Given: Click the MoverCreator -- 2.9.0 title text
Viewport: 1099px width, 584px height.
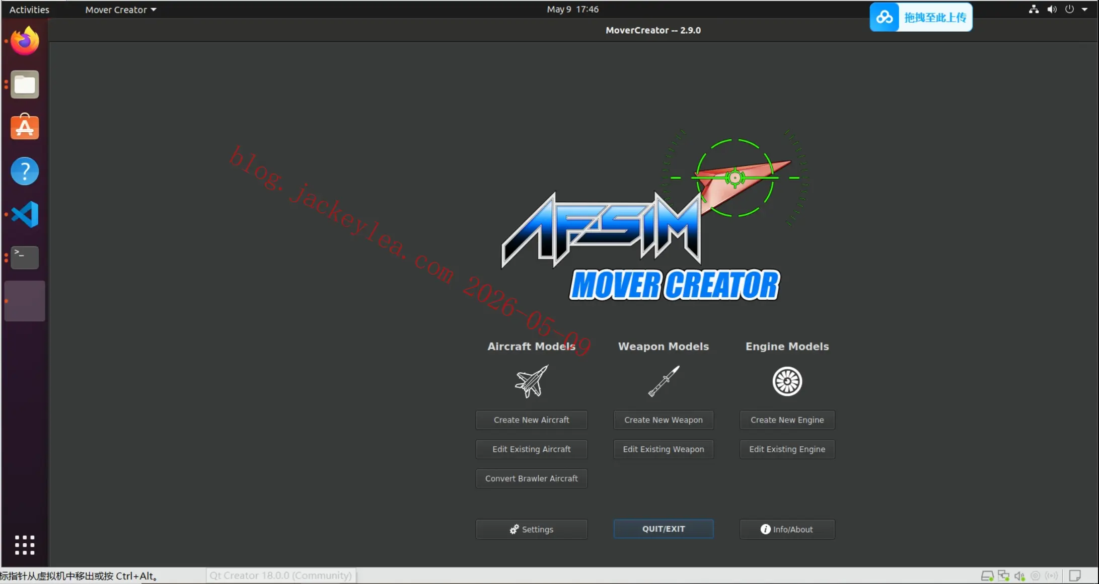Looking at the screenshot, I should tap(653, 30).
